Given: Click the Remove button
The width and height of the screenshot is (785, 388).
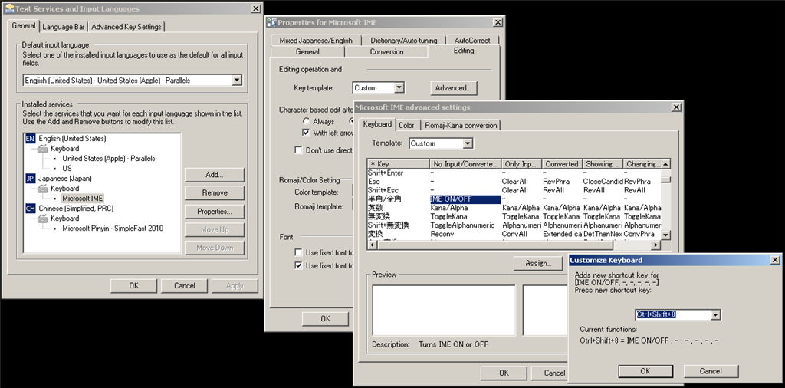Looking at the screenshot, I should (215, 192).
